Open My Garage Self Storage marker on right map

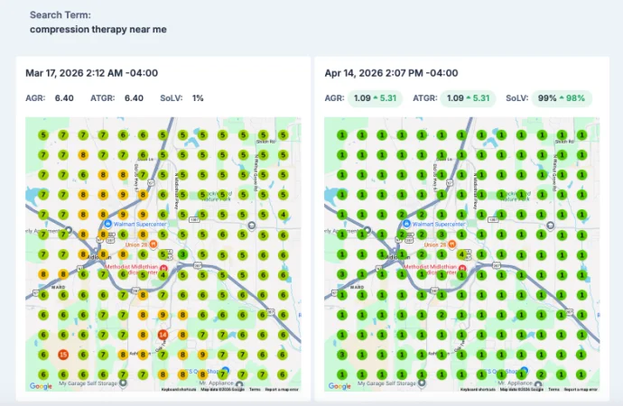point(422,383)
